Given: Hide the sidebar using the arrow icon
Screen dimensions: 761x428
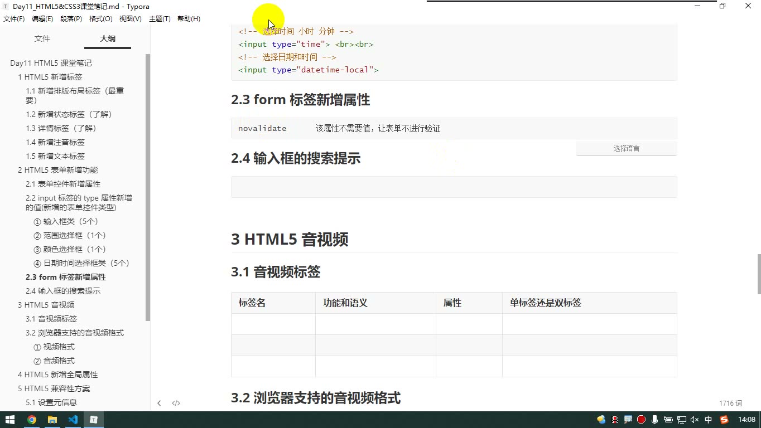Looking at the screenshot, I should click(159, 403).
